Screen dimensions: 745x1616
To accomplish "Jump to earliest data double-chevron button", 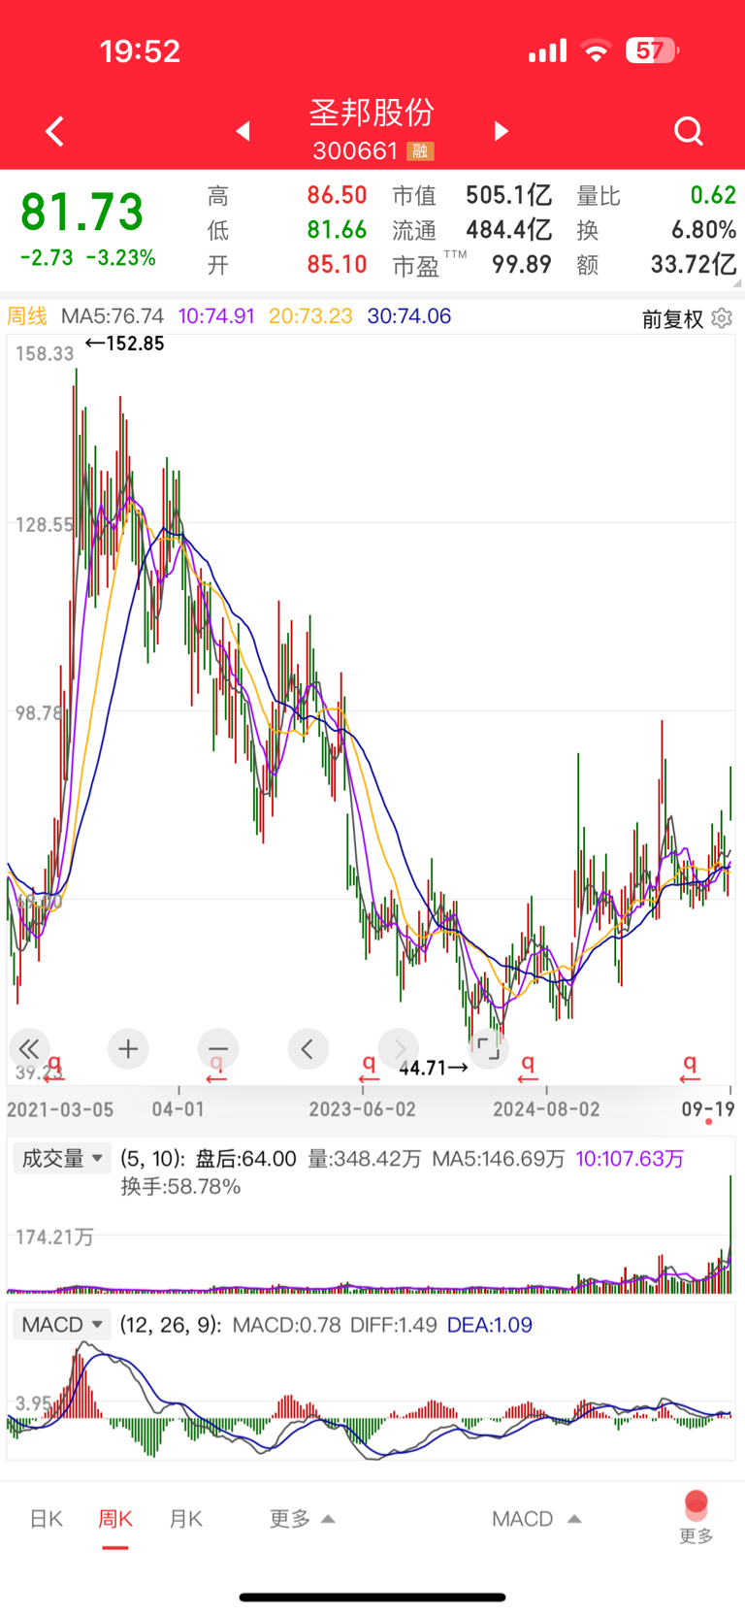I will tap(29, 1048).
